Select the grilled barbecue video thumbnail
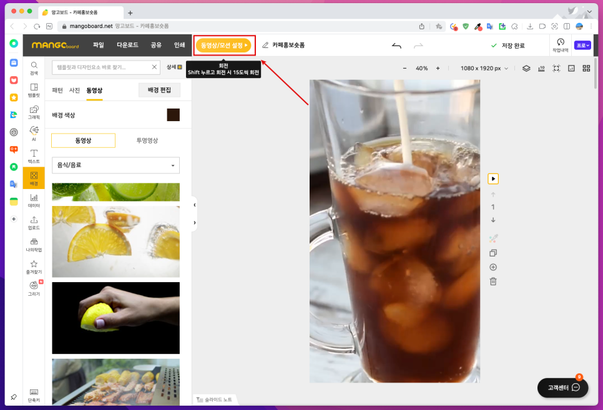This screenshot has height=410, width=603. (115, 382)
